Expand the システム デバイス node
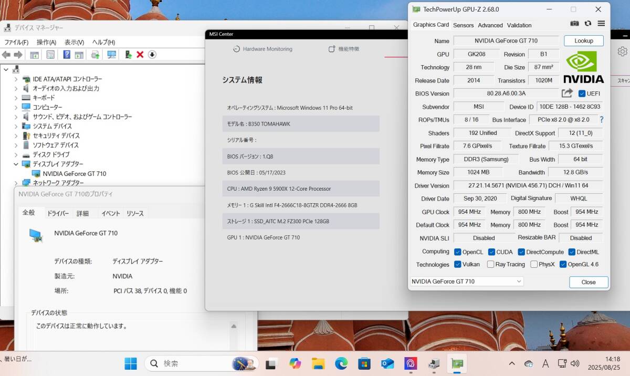630x376 pixels. coord(16,126)
